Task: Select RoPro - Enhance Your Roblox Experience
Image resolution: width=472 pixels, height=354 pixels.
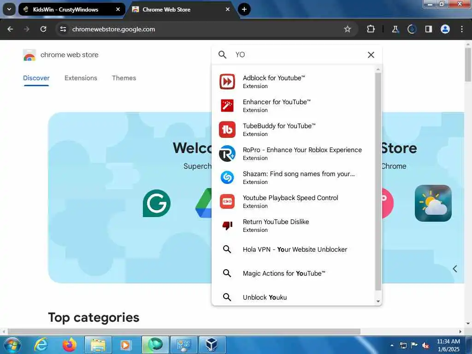Action: point(294,153)
